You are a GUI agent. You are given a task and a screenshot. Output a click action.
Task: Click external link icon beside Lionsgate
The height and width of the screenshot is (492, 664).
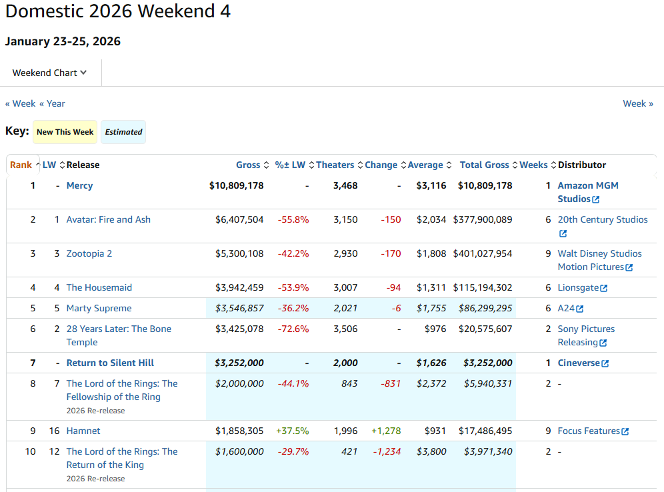pos(603,288)
